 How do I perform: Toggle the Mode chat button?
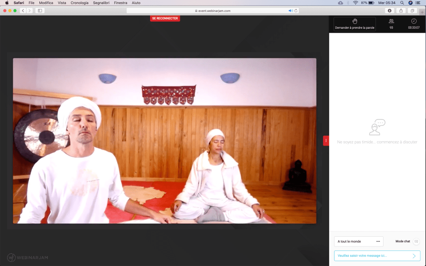click(x=416, y=241)
